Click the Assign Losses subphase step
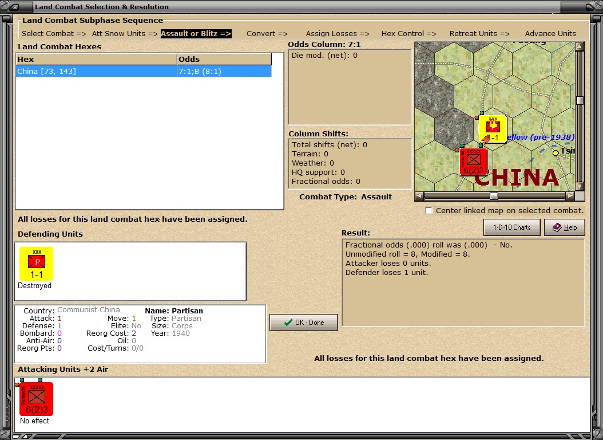This screenshot has width=603, height=440. [338, 33]
